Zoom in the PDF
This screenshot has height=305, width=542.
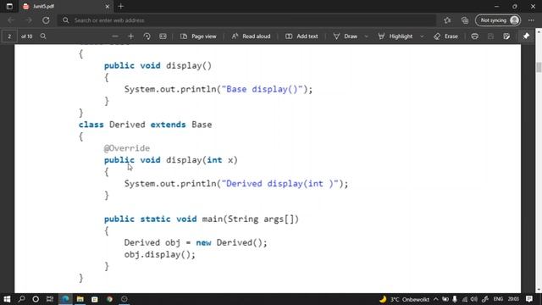point(130,36)
